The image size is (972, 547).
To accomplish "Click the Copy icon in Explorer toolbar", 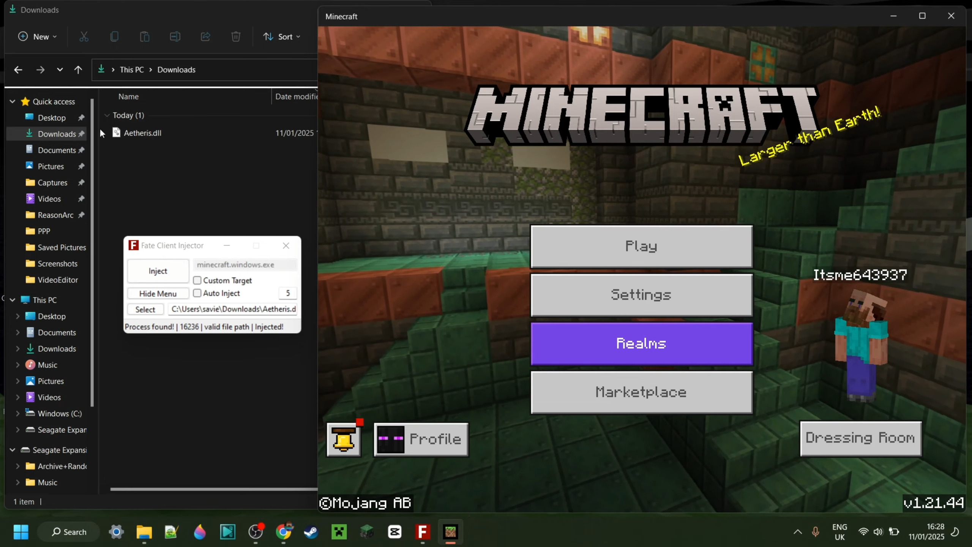I will point(114,36).
